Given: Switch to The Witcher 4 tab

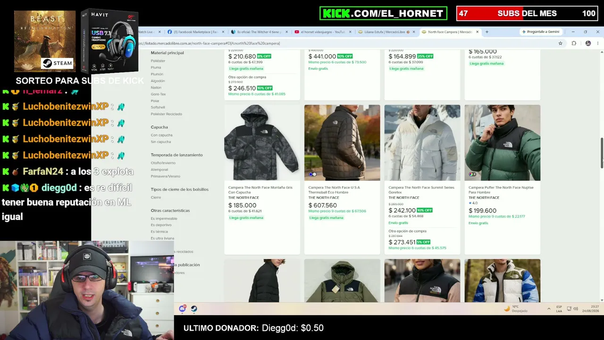Looking at the screenshot, I should tap(259, 32).
